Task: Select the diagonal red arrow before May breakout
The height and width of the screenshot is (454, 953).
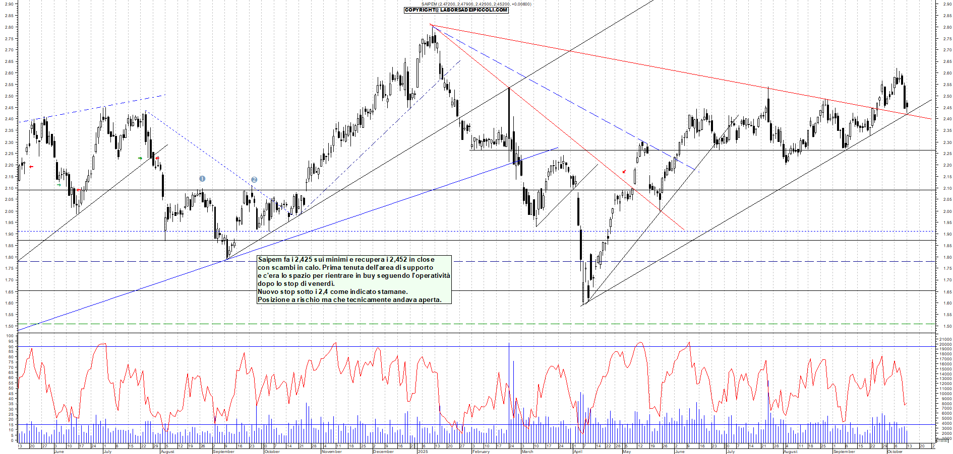Action: (x=624, y=172)
